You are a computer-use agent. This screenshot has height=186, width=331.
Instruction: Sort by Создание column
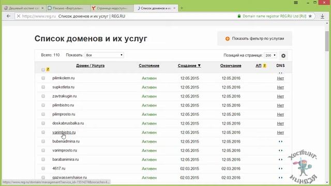189,66
